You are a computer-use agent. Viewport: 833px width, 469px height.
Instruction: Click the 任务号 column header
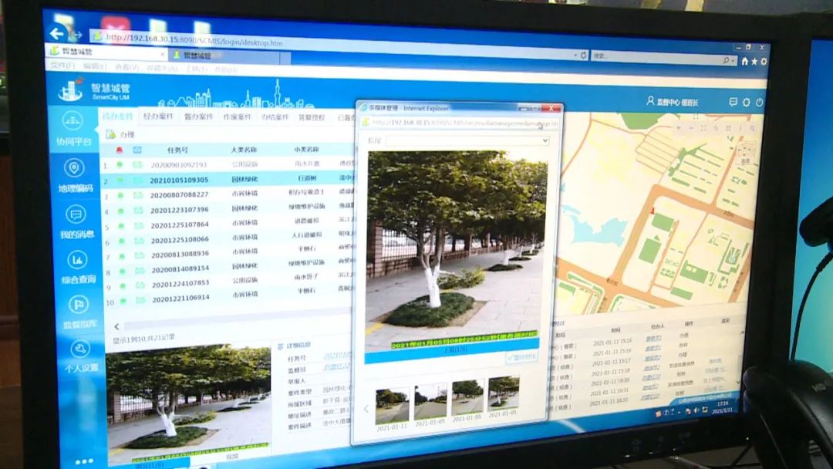[x=177, y=150]
